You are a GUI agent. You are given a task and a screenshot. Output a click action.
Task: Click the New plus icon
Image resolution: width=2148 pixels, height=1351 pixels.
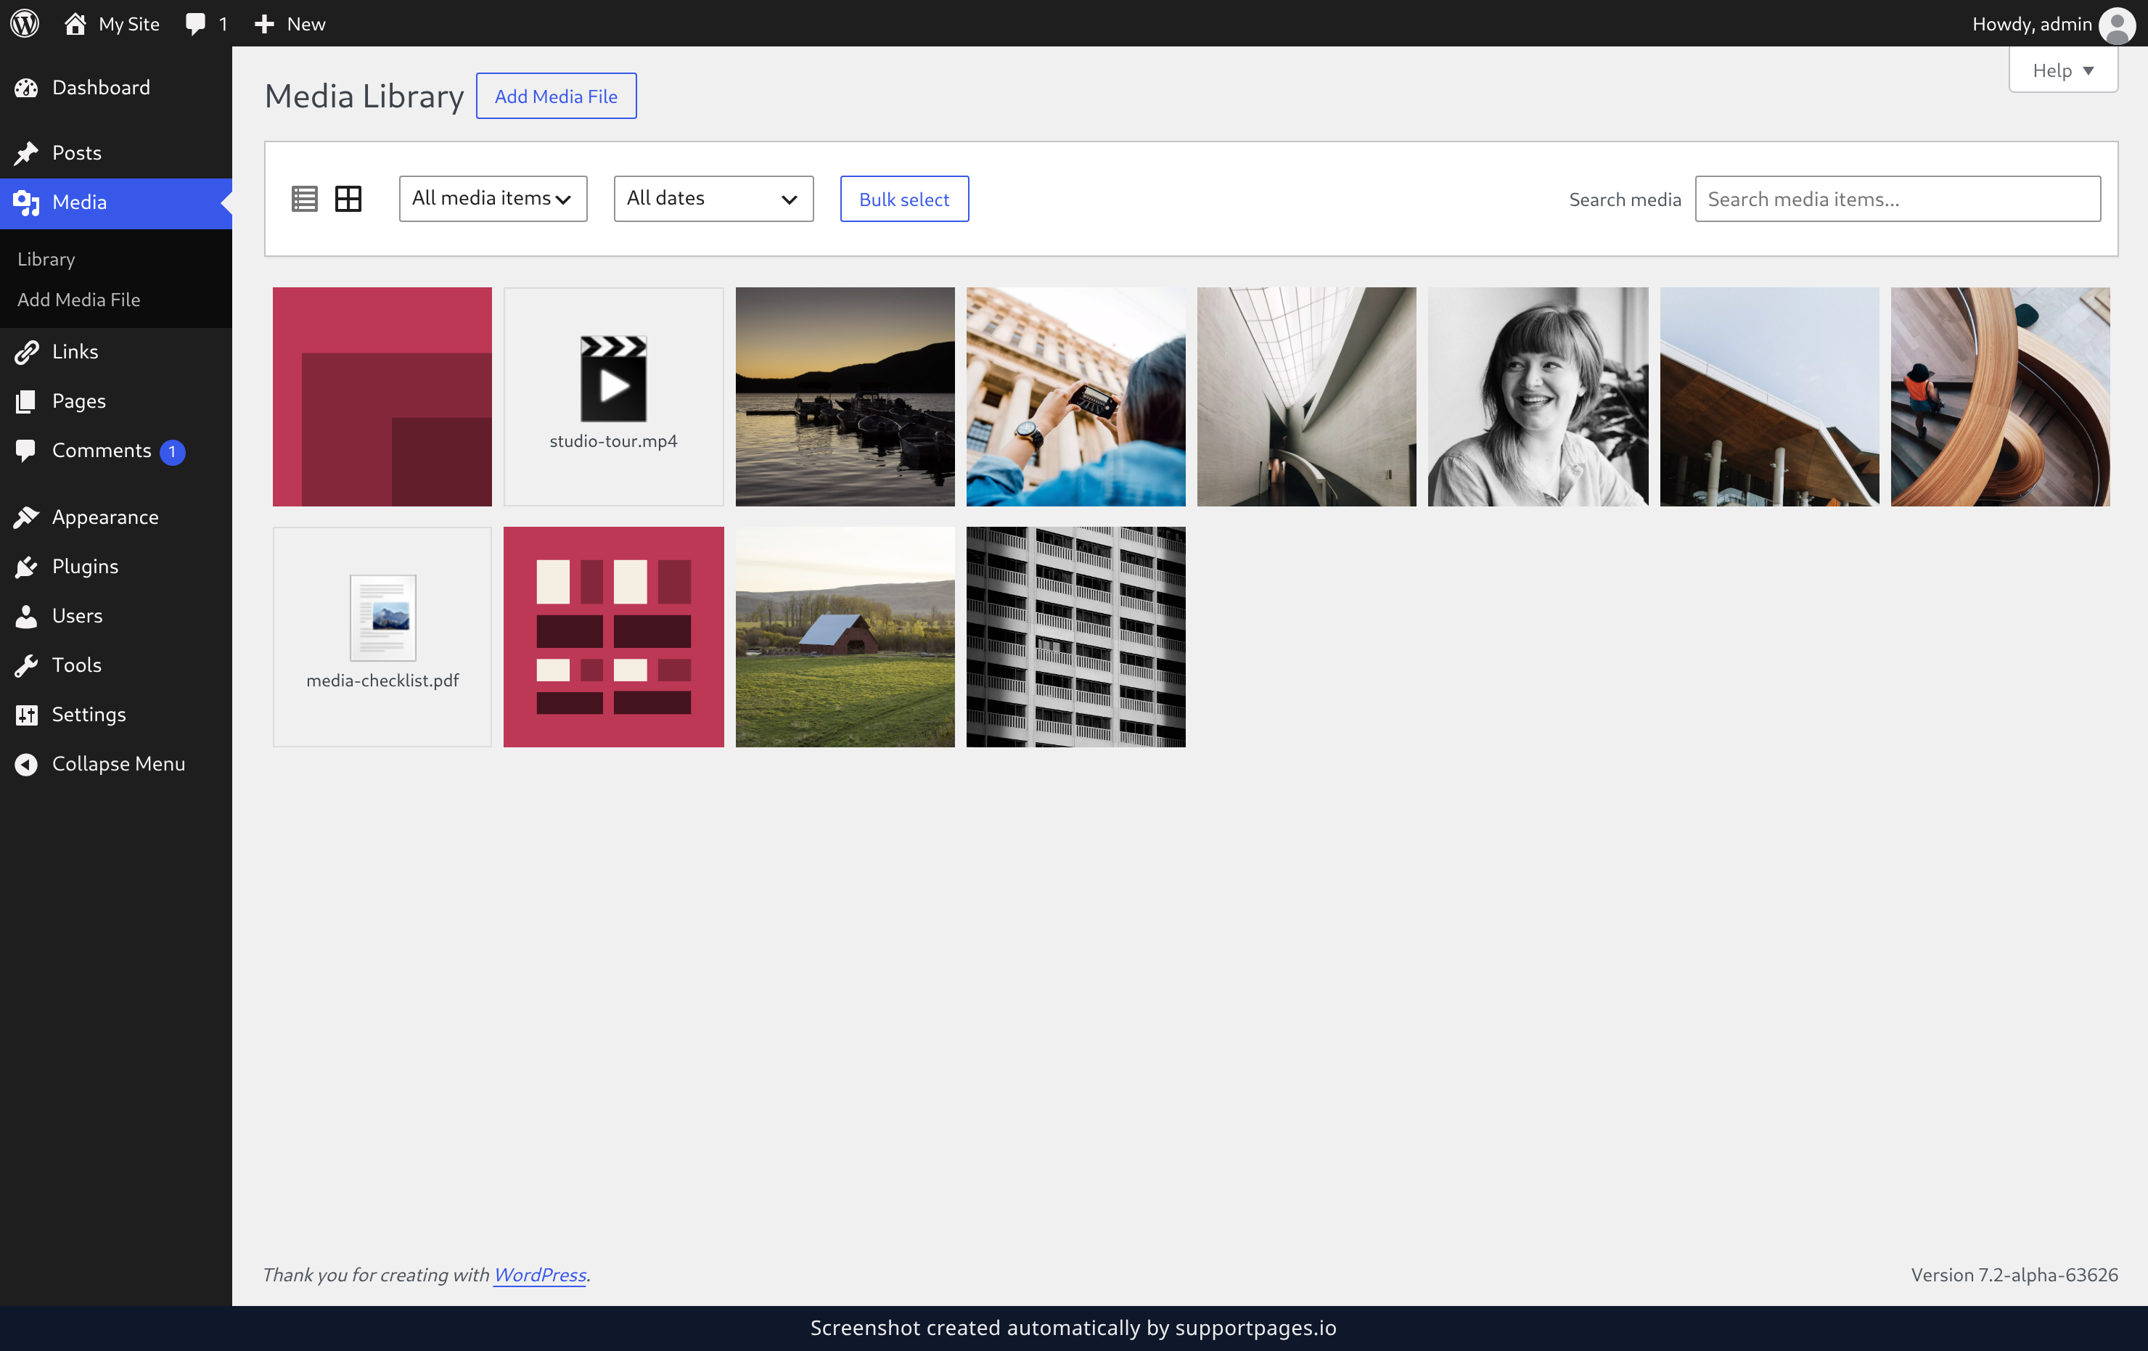coord(264,24)
